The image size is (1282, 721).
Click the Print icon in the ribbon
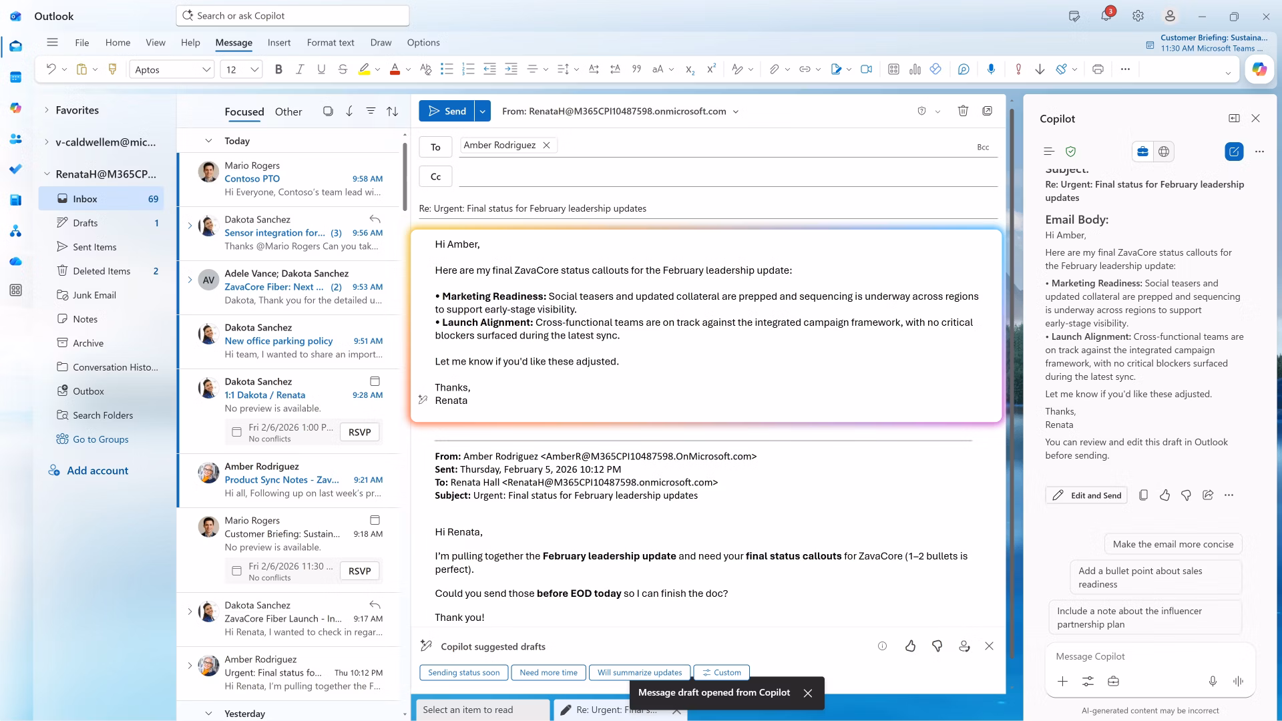point(1098,69)
